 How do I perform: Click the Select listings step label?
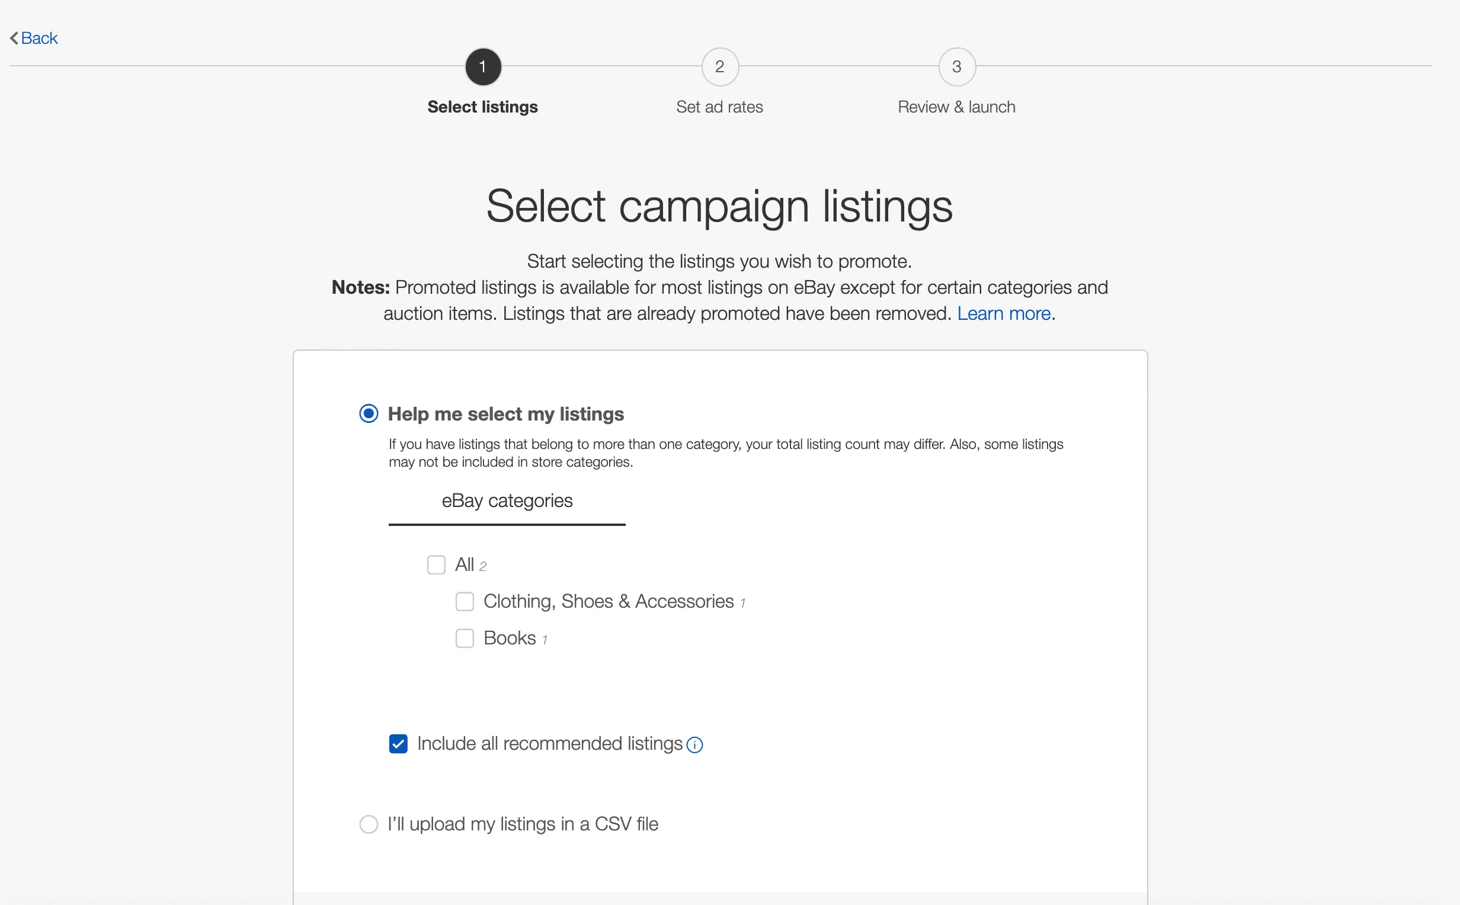[x=482, y=107]
